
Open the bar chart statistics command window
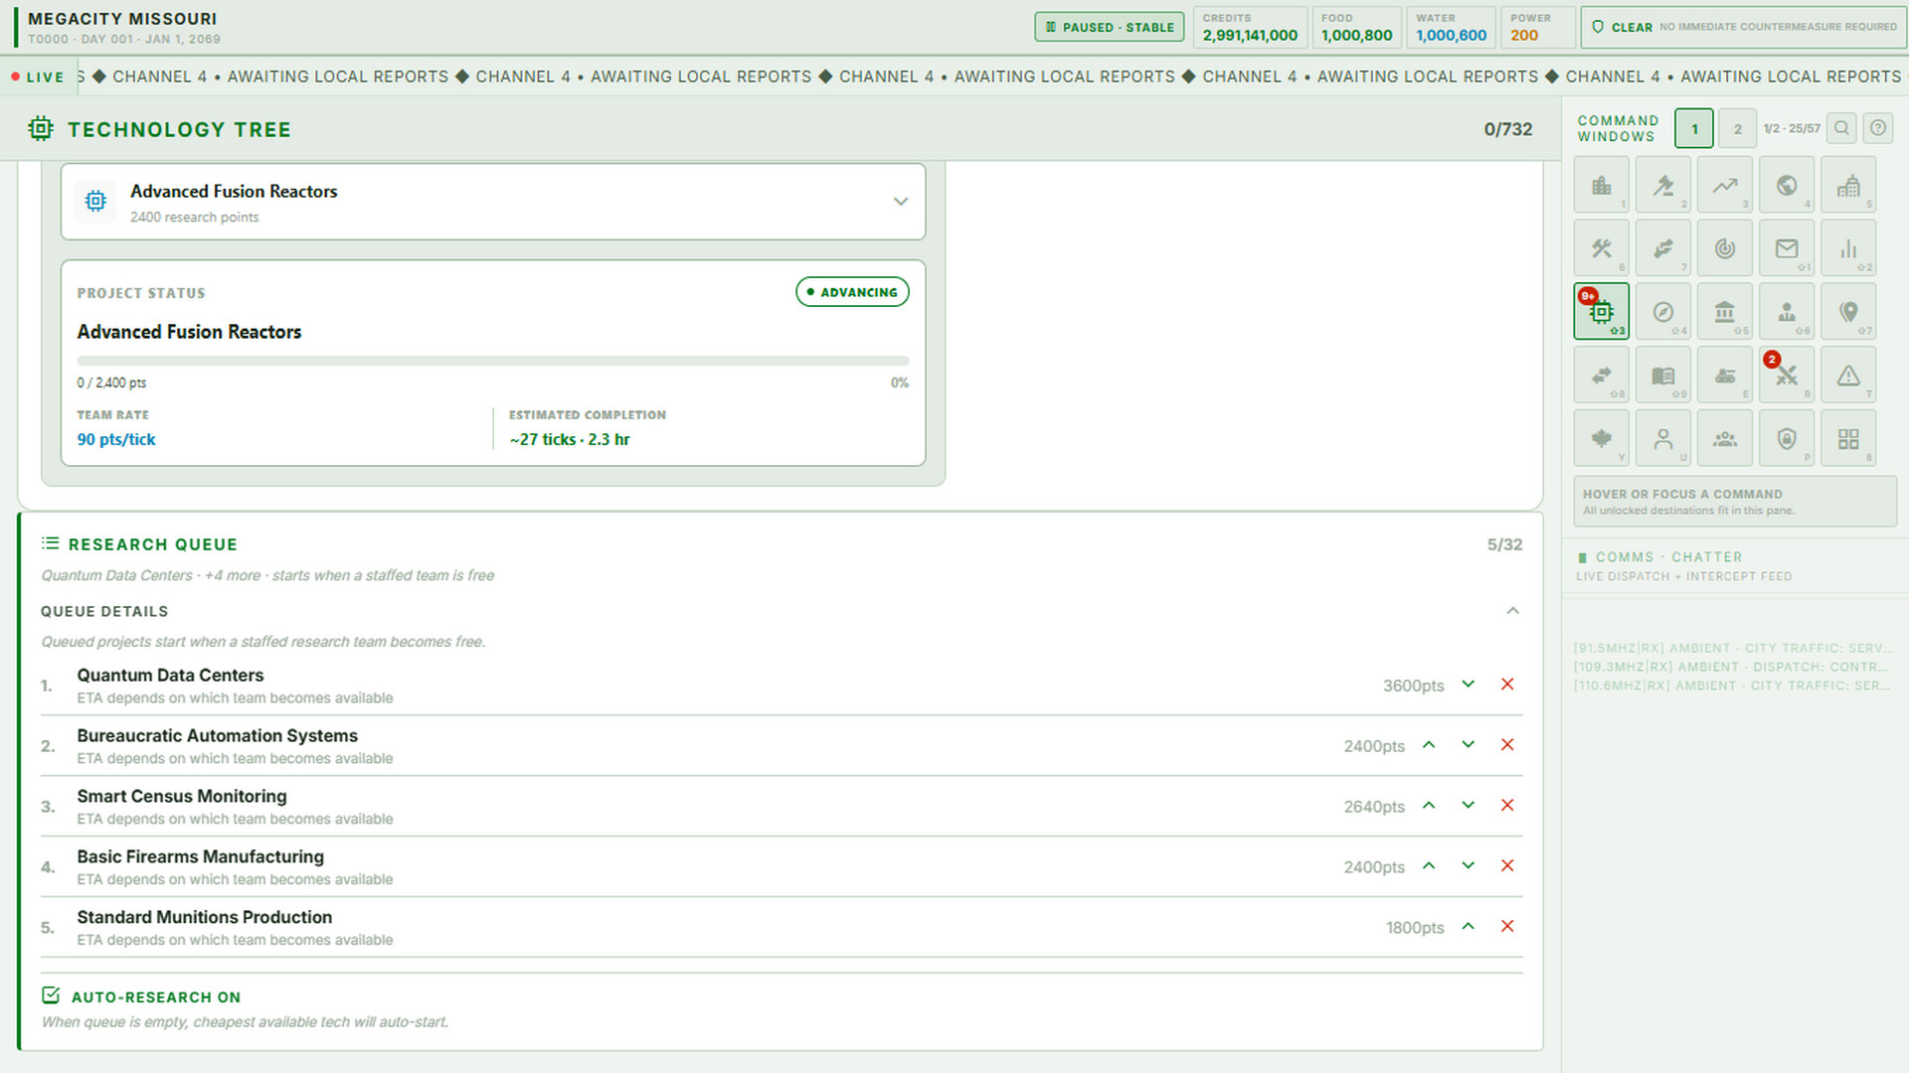coord(1848,248)
